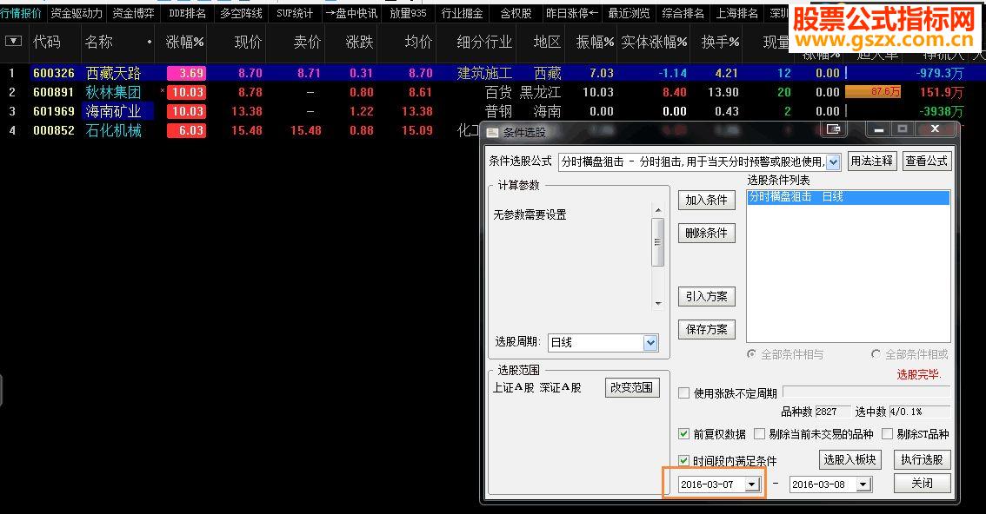The width and height of the screenshot is (986, 514).
Task: Uncheck the 前复权数据 checkbox
Action: [684, 433]
